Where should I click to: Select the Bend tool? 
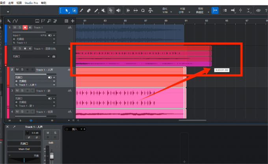tap(111, 10)
